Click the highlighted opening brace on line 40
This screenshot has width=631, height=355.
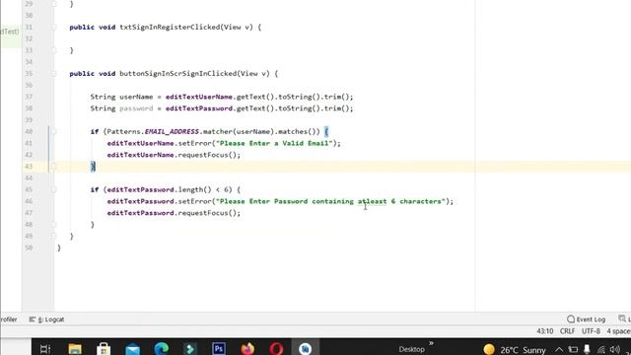point(326,131)
